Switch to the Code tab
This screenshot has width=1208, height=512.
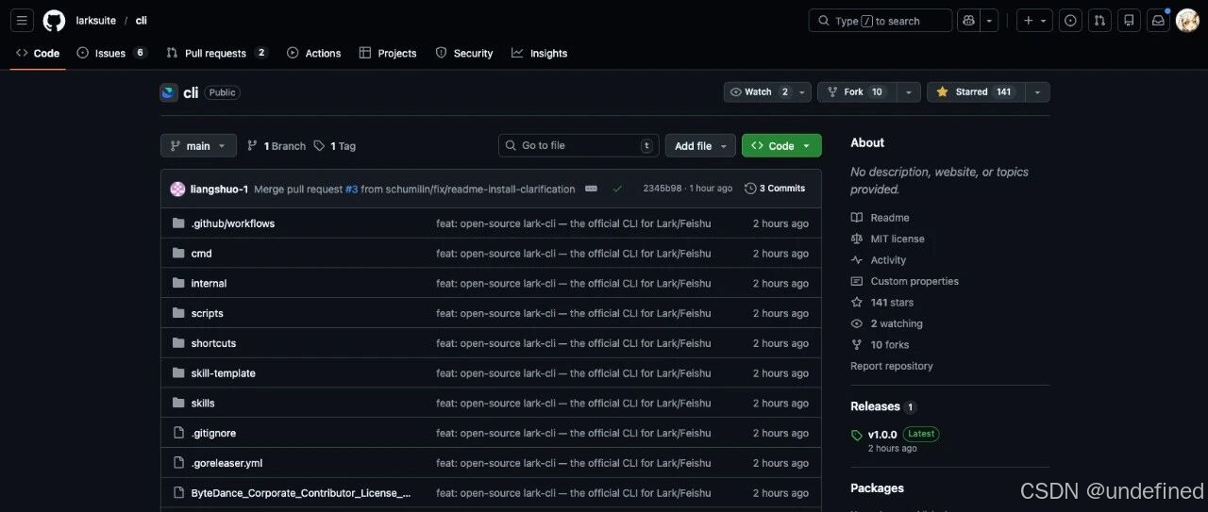38,54
